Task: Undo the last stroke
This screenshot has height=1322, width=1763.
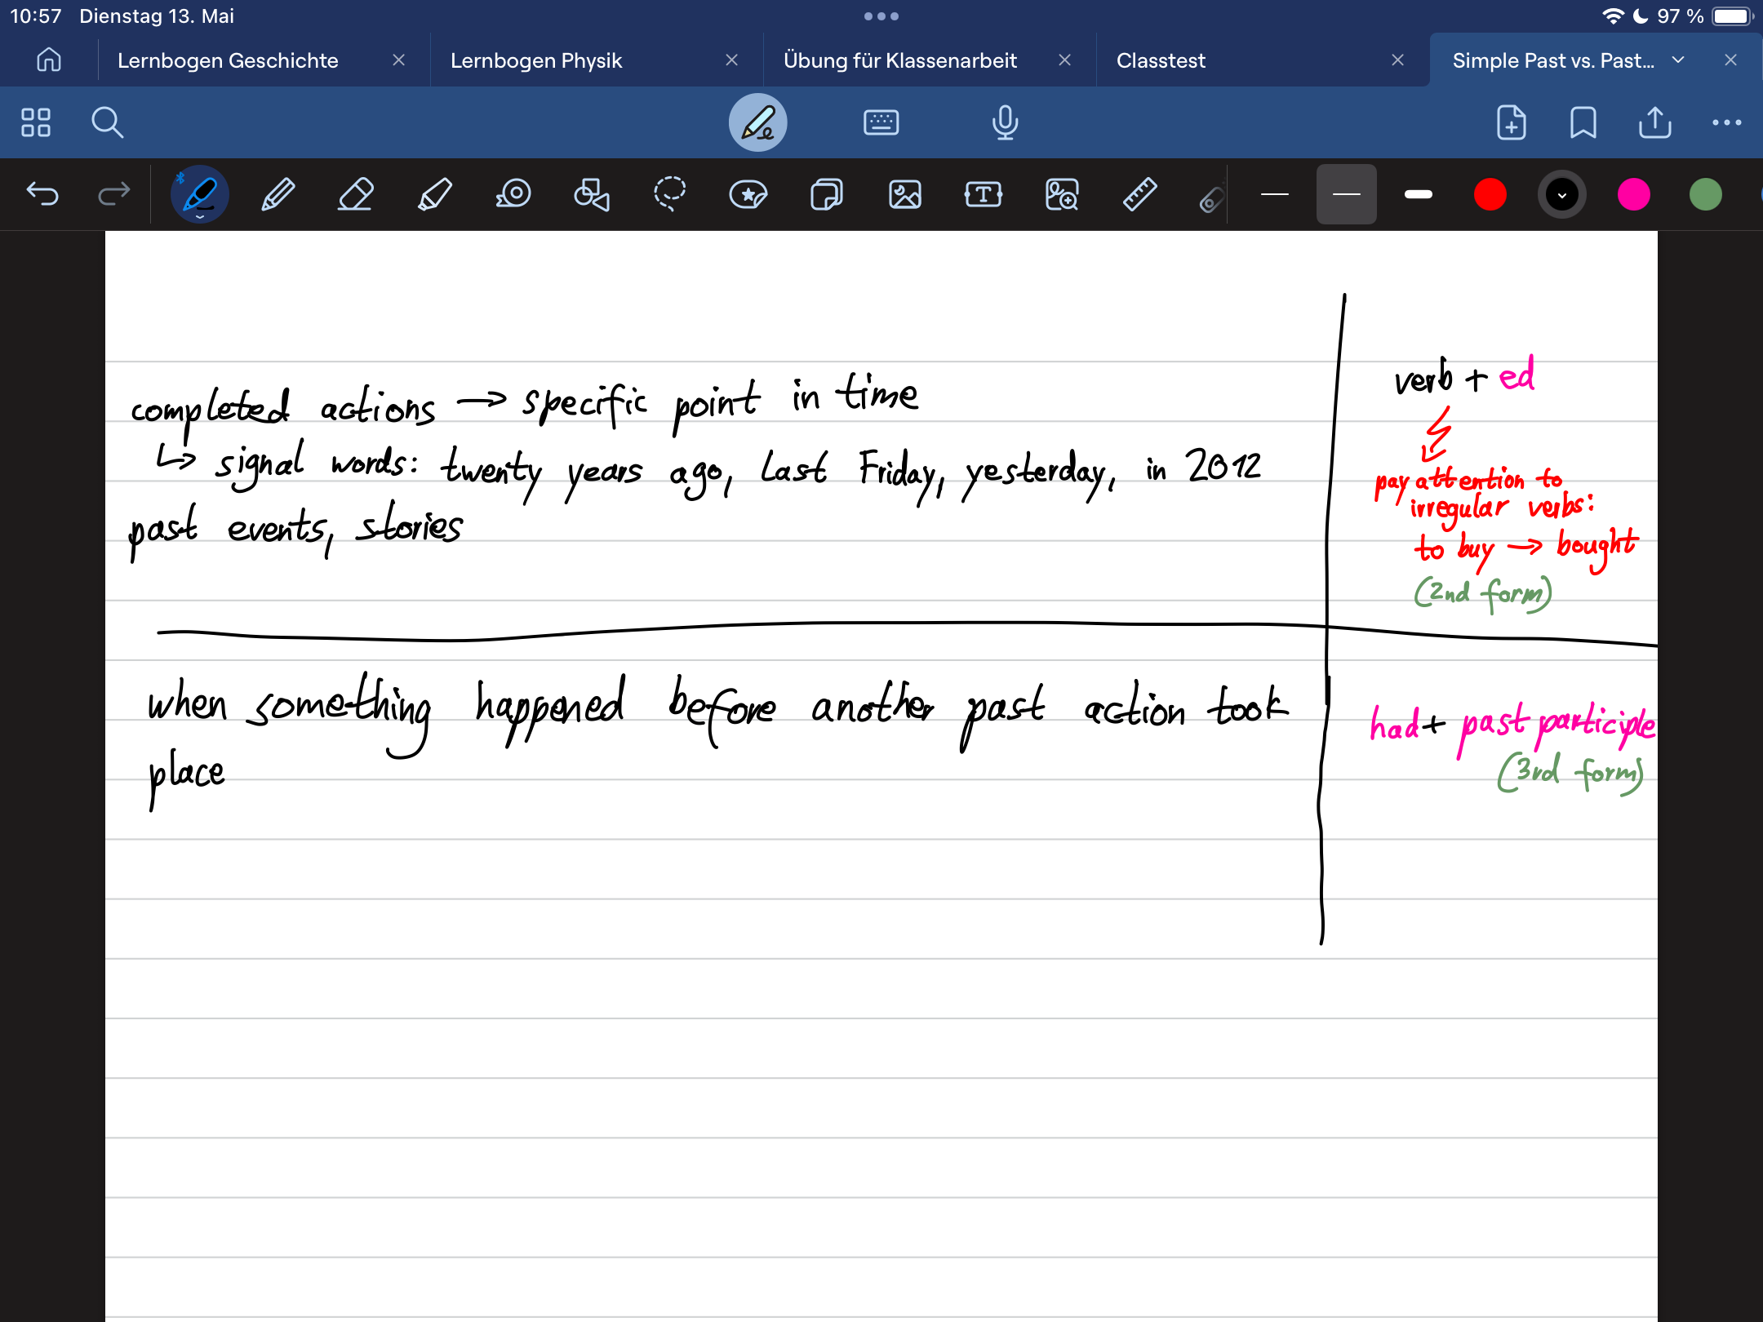Action: [42, 194]
